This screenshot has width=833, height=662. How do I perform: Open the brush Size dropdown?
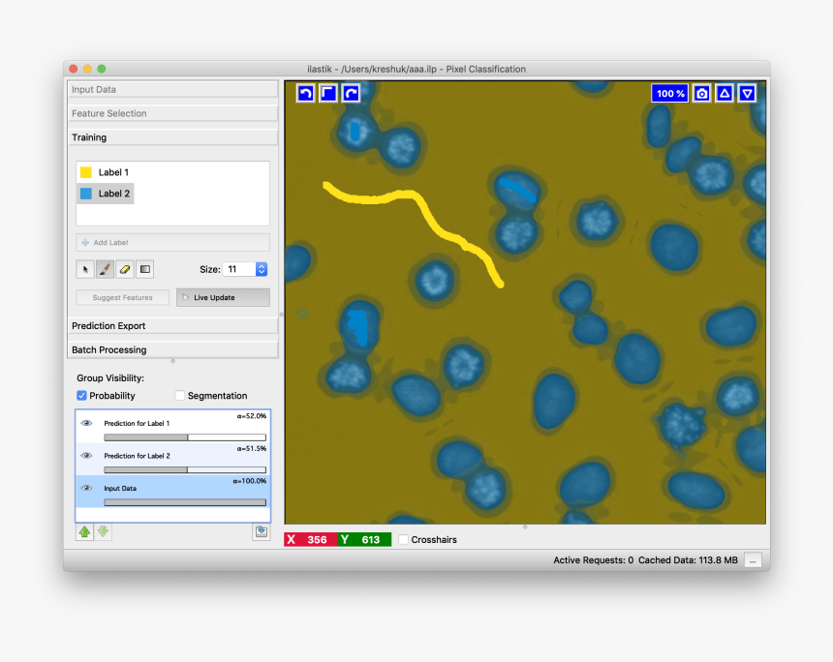tap(261, 270)
